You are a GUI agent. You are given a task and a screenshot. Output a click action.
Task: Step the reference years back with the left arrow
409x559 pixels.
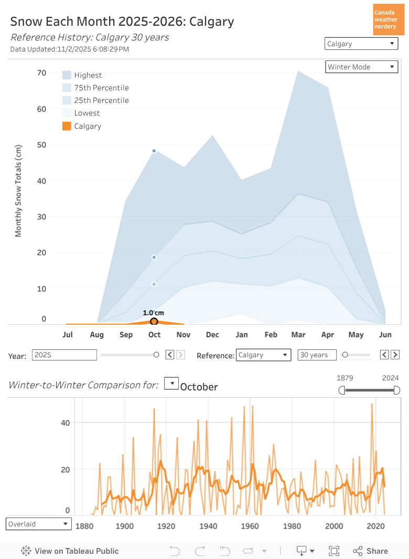(384, 355)
